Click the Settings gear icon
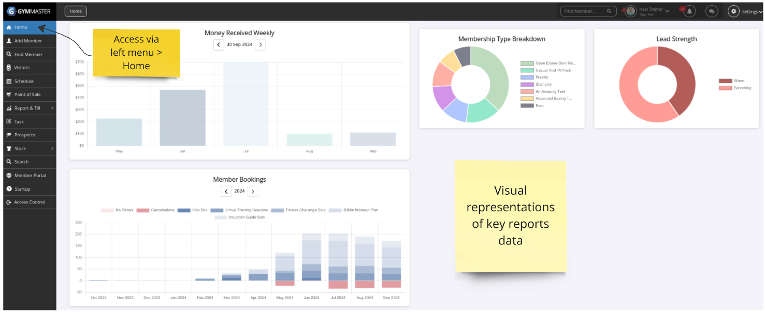The image size is (765, 313). [x=733, y=11]
